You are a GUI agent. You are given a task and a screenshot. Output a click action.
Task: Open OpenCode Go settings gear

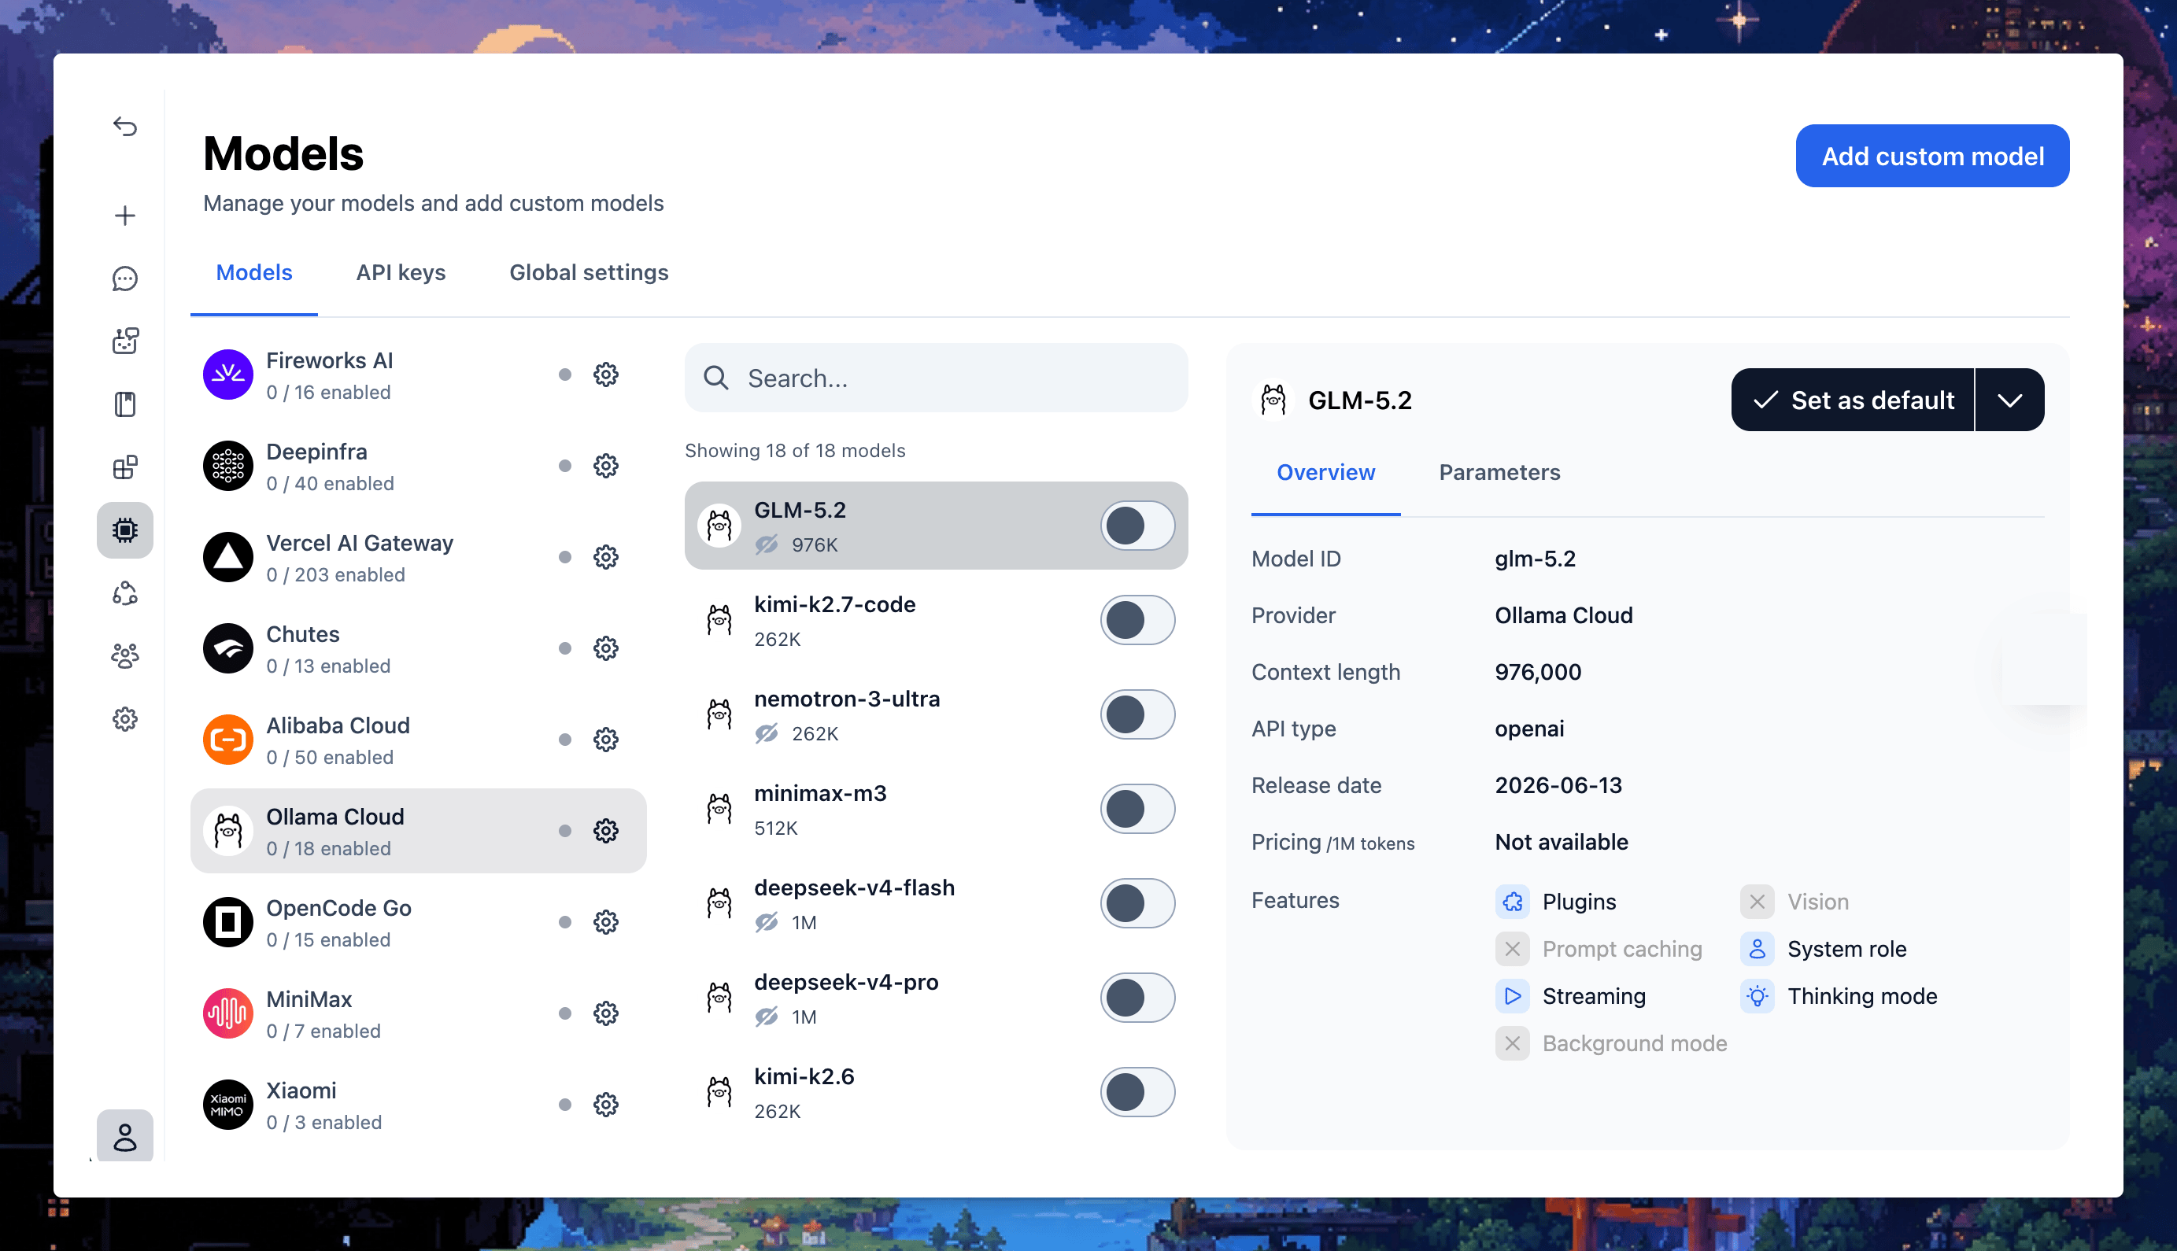pos(606,922)
